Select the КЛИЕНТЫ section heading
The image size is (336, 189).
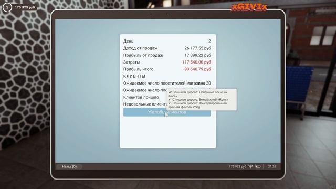[134, 76]
